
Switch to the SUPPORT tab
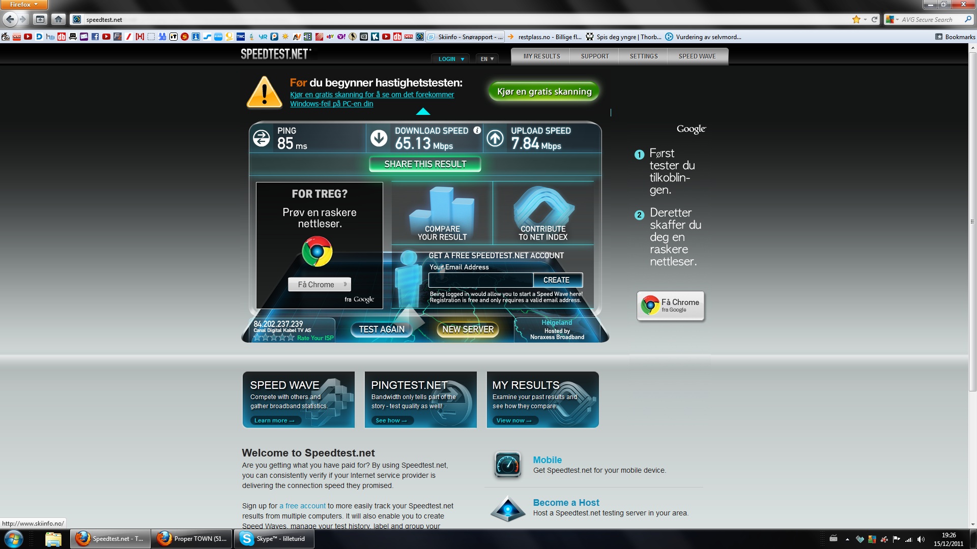click(x=595, y=56)
